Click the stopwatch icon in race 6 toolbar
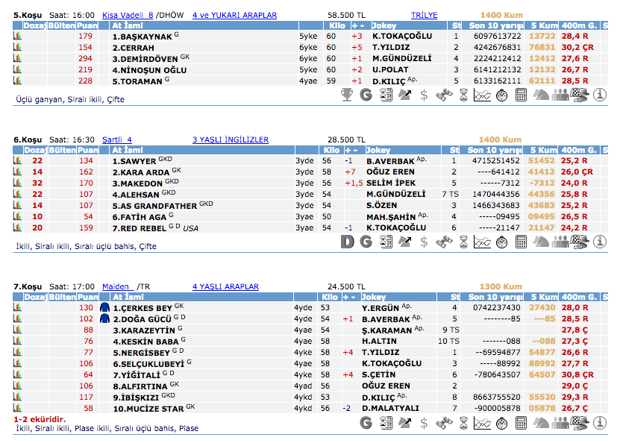620x443 pixels. pos(502,242)
